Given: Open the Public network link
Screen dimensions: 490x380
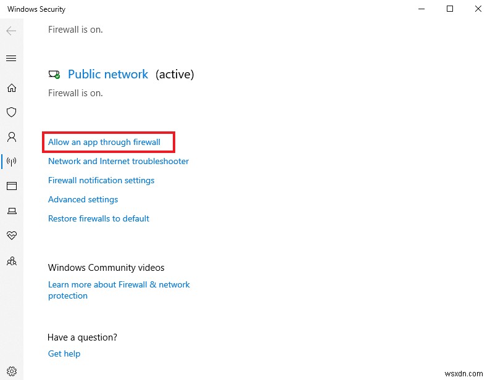Looking at the screenshot, I should pos(108,74).
